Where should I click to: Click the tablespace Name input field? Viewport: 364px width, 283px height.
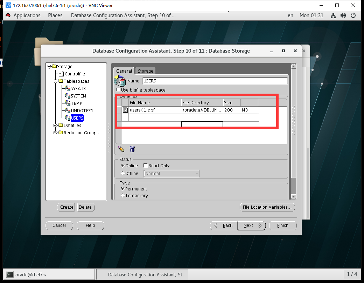[215, 81]
